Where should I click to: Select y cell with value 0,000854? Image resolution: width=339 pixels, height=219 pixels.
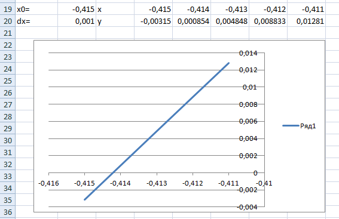(191, 21)
